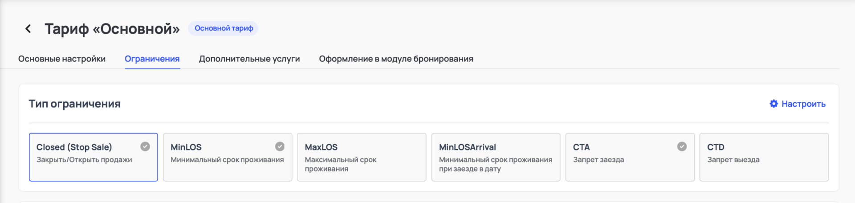Toggle the MinLOS checkmark icon
Image resolution: width=855 pixels, height=203 pixels.
click(x=280, y=146)
